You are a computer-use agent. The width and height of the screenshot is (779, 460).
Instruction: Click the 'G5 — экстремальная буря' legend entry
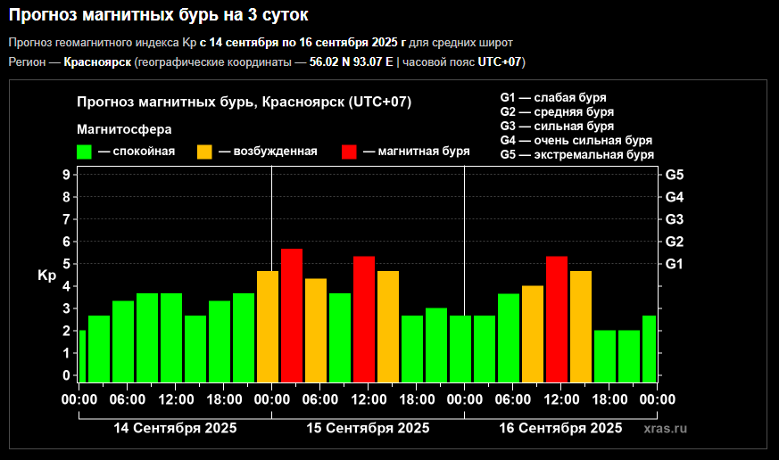click(576, 155)
